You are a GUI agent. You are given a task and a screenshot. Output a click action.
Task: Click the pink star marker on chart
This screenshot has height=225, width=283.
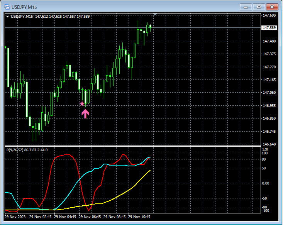click(x=82, y=103)
